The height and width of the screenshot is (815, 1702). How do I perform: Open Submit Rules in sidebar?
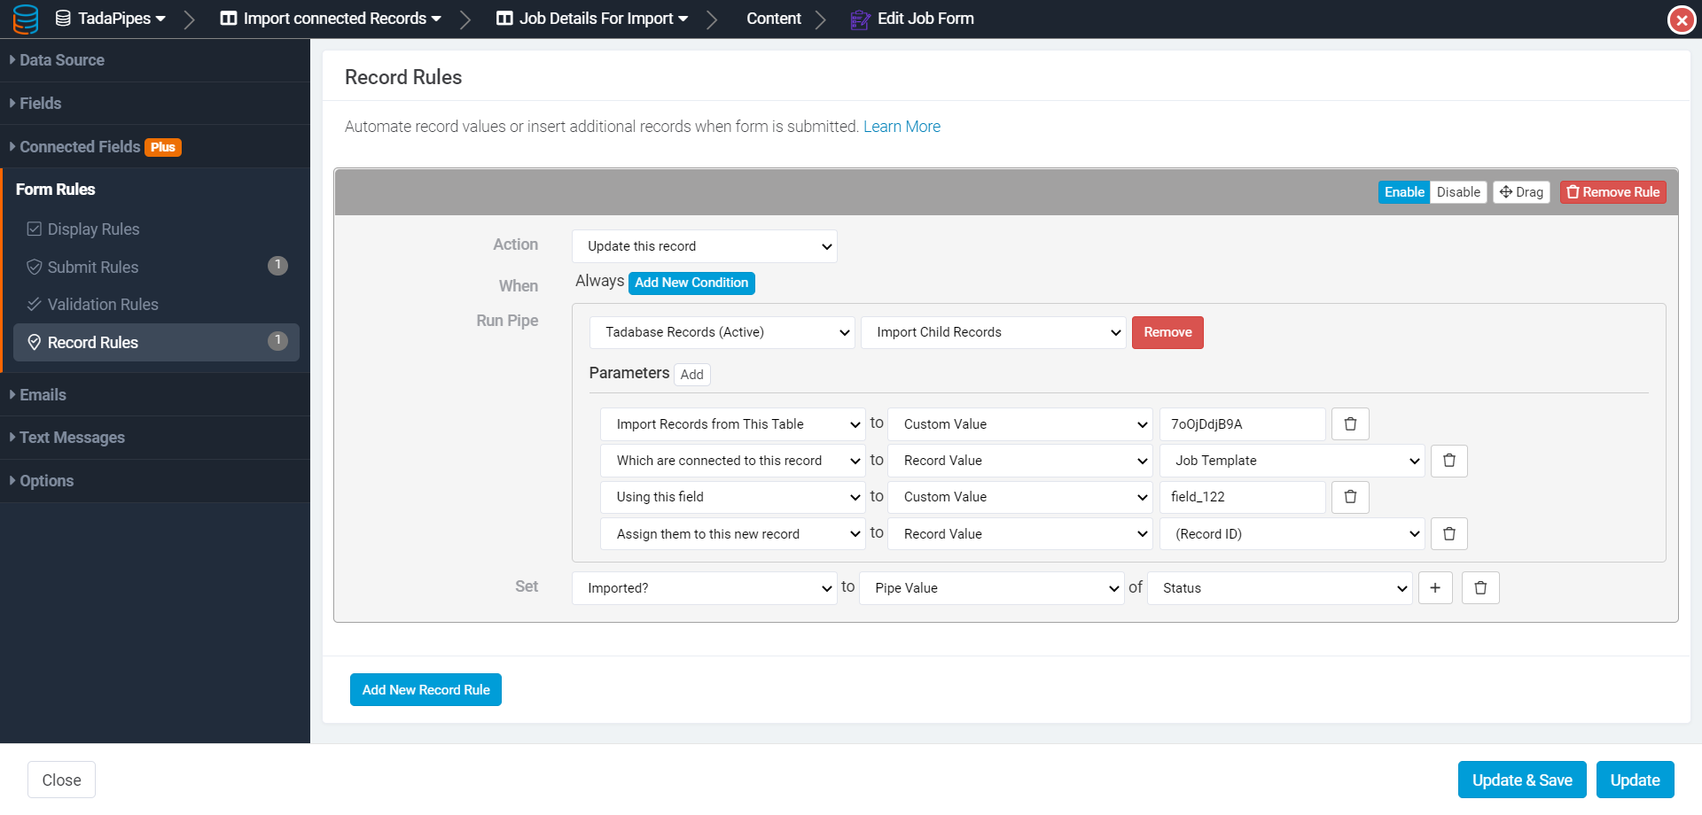pos(157,267)
